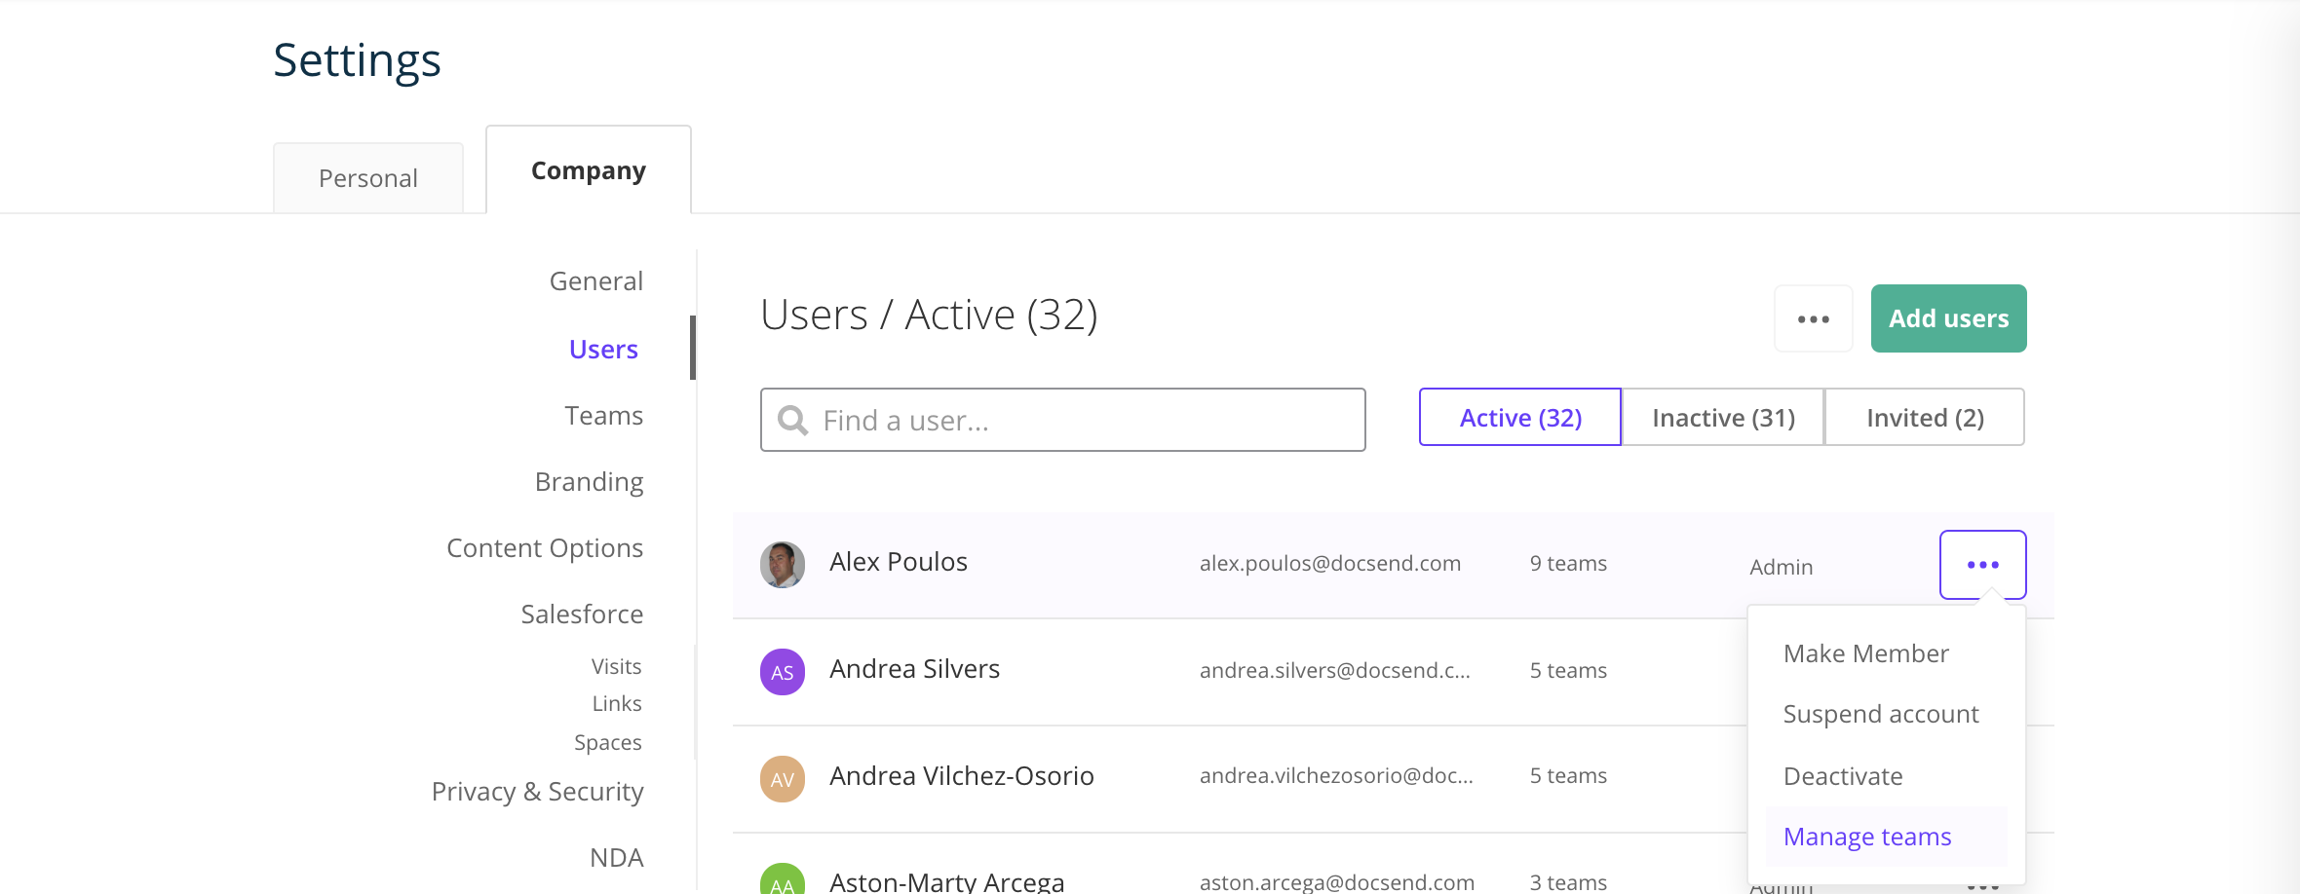Open General in settings sidebar
Image resolution: width=2300 pixels, height=894 pixels.
point(596,281)
